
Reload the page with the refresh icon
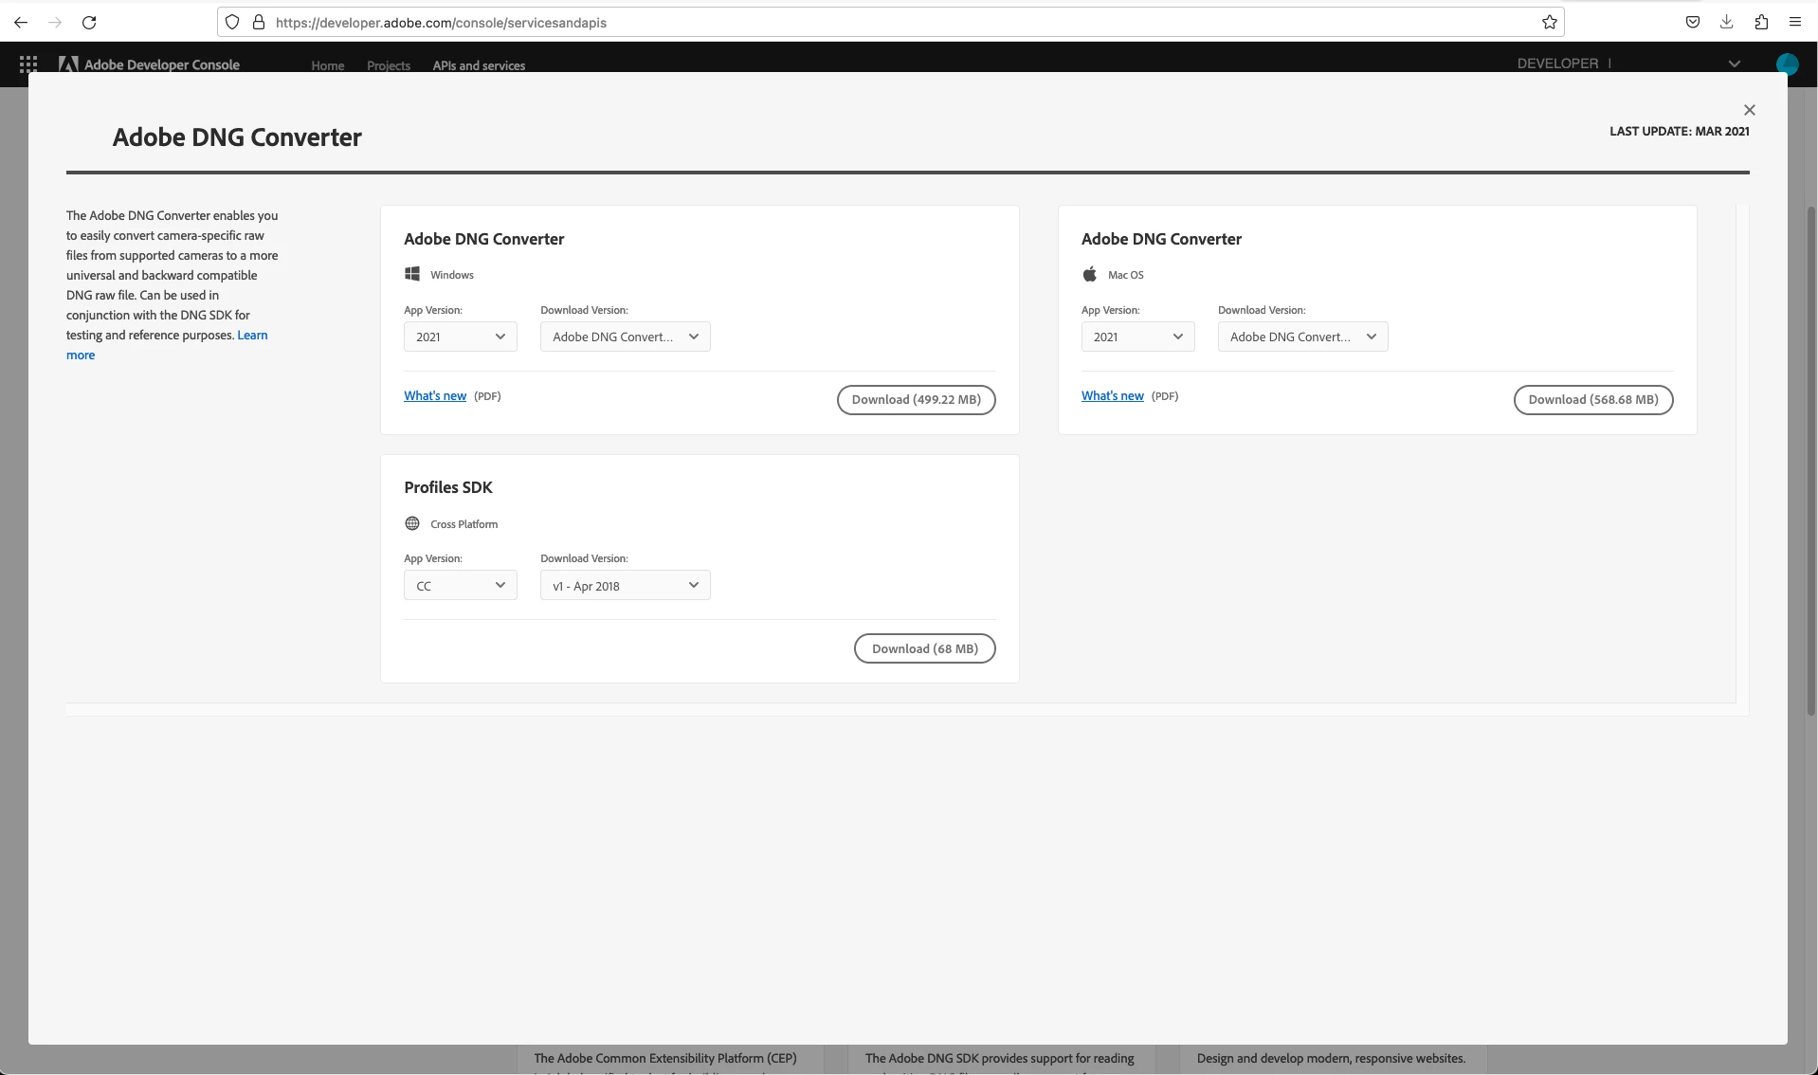[x=89, y=22]
